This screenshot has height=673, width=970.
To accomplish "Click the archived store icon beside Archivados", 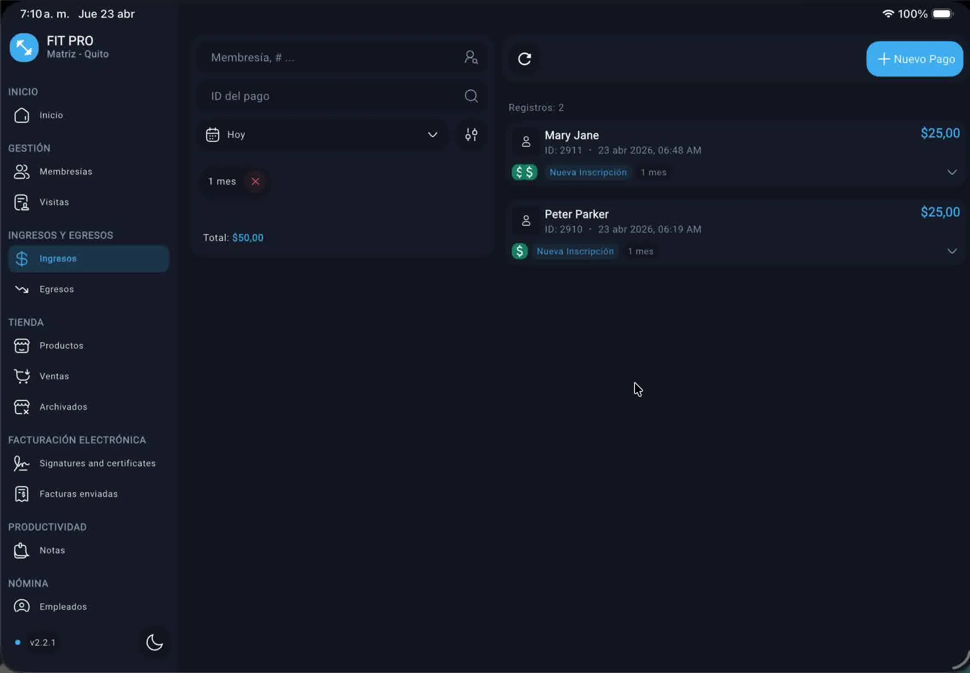I will pyautogui.click(x=21, y=407).
